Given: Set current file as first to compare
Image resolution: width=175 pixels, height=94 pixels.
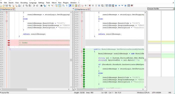Looking at the screenshot, I should pos(106,5).
